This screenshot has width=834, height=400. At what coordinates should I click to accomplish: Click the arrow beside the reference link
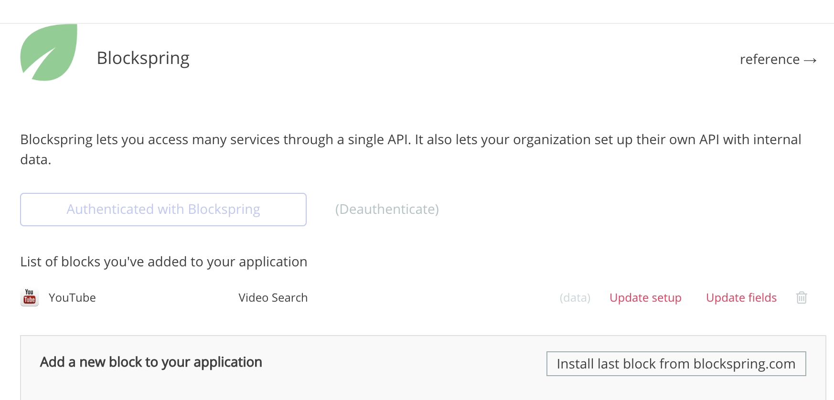pyautogui.click(x=810, y=60)
